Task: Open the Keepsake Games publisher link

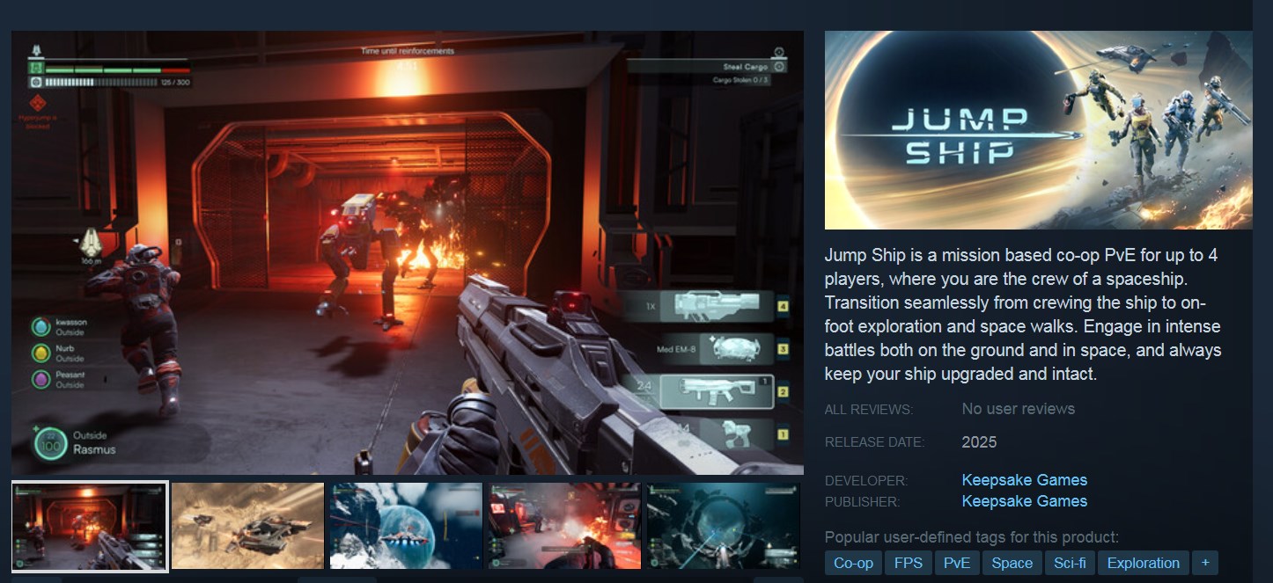Action: pos(1024,501)
